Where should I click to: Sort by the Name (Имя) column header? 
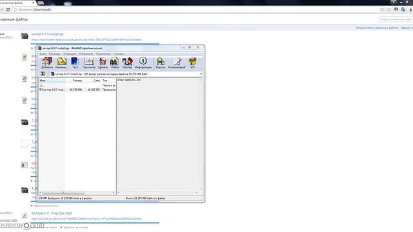tap(52, 81)
